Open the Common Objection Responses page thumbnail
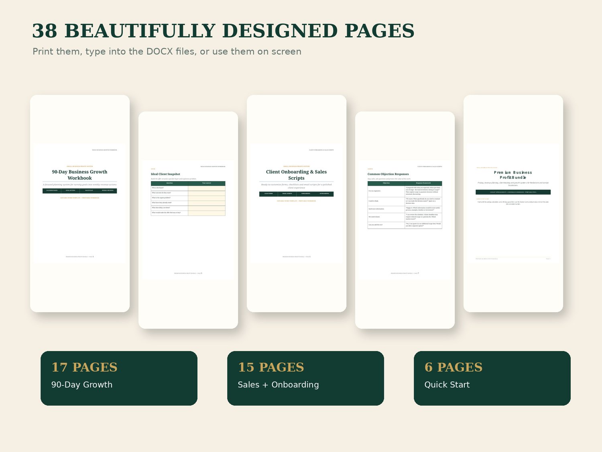 click(405, 220)
